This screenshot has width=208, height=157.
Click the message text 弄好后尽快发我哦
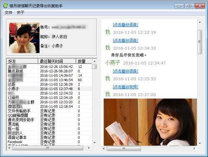click(129, 55)
